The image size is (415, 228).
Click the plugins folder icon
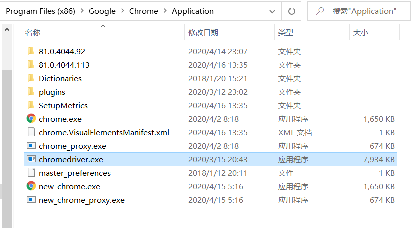click(31, 91)
